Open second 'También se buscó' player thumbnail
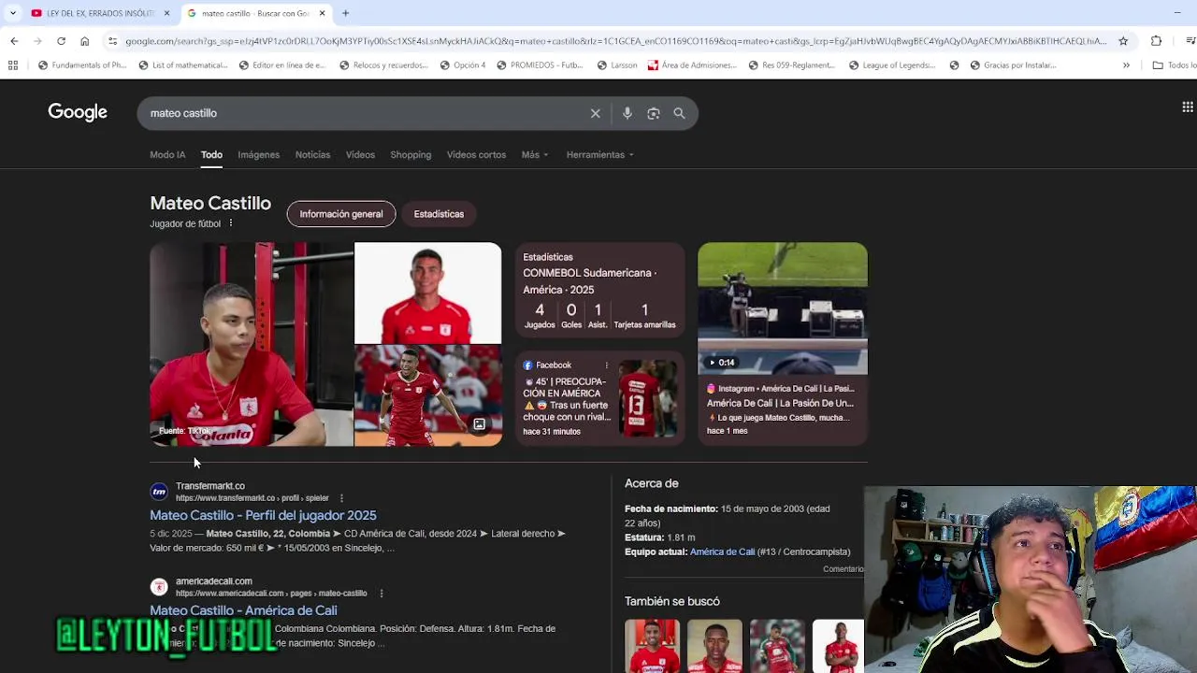This screenshot has width=1197, height=673. (x=714, y=646)
